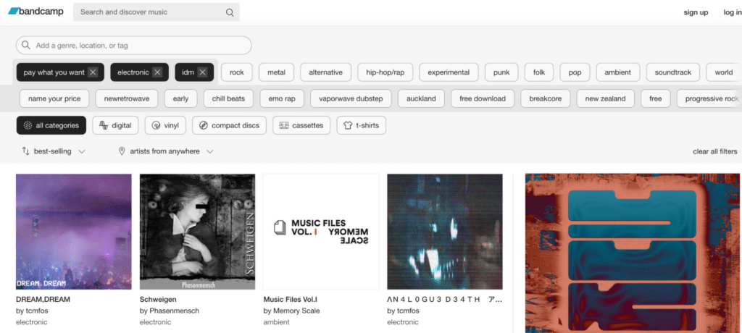Add the ambient genre tag button
The width and height of the screenshot is (742, 333).
point(618,72)
